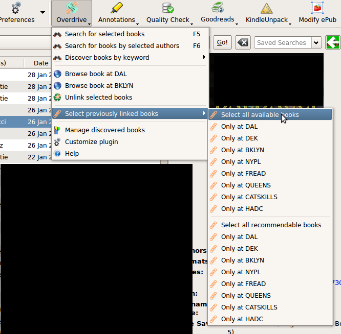Screen dimensions: 341x334
Task: Select recommendable books Only at BKLYN
Action: point(270,260)
